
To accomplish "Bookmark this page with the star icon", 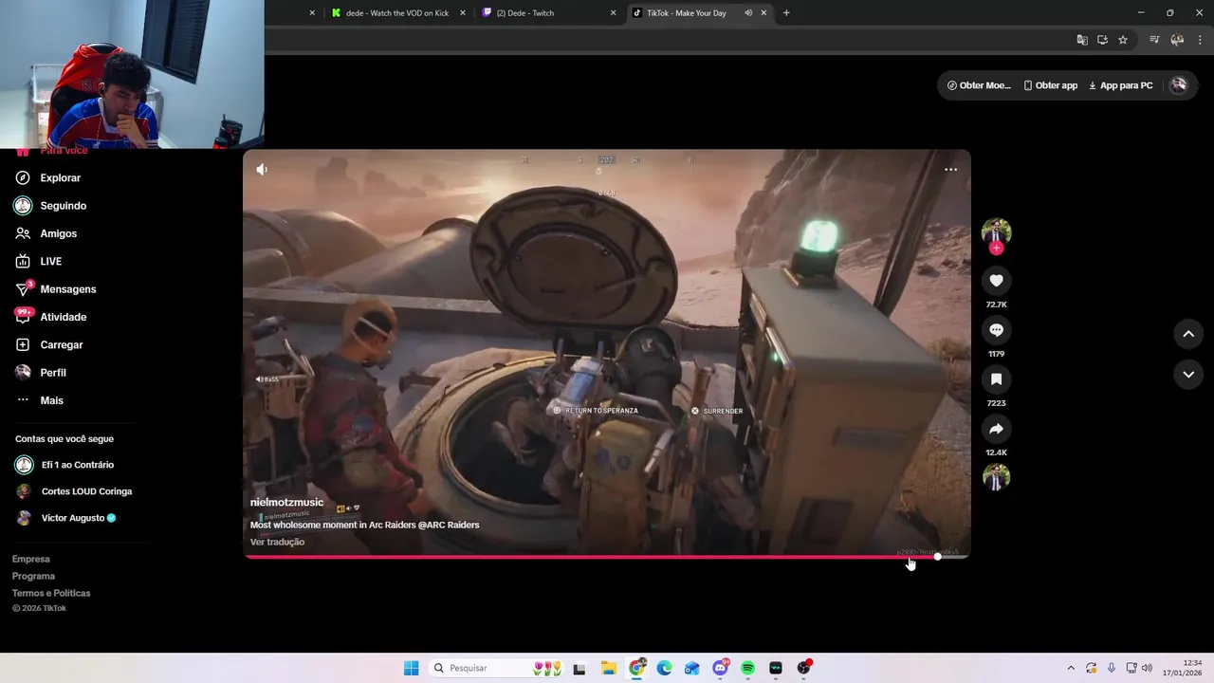I will pyautogui.click(x=1123, y=40).
